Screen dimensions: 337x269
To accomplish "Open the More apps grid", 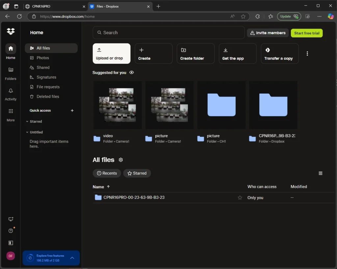I will pyautogui.click(x=11, y=115).
